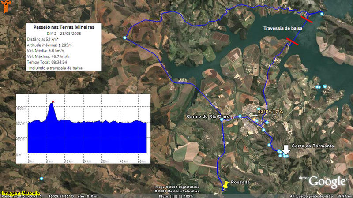Click the Vel. Máxima: 46,7 km/h line
This screenshot has width=353, height=198.
48,56
